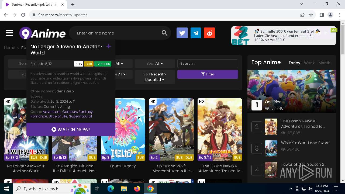The height and width of the screenshot is (194, 345).
Task: Click the WATCH NOW button
Action: tap(71, 130)
